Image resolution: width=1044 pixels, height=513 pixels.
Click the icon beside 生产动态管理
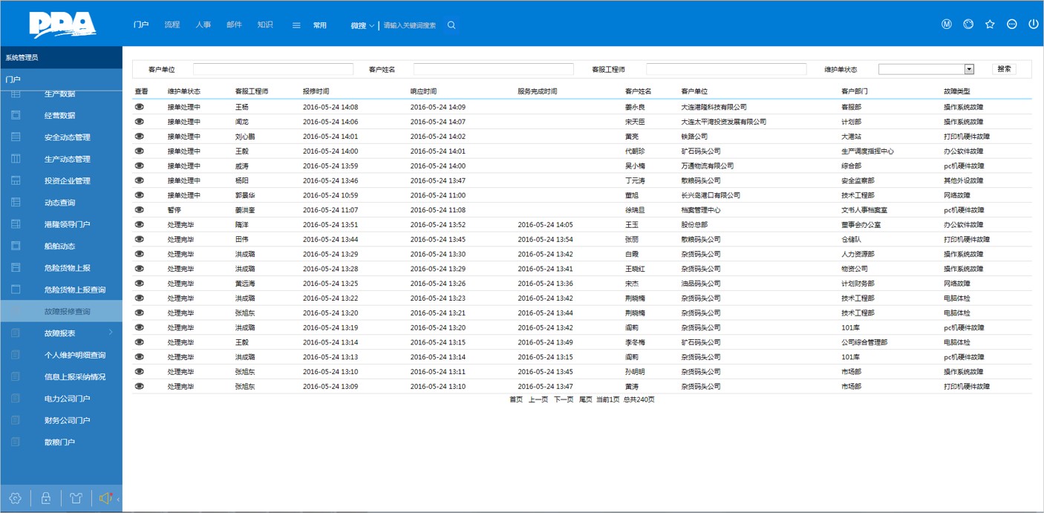[x=16, y=159]
